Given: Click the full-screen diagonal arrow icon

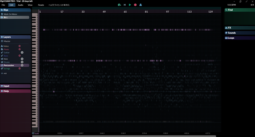Looking at the screenshot, I should [246, 1].
